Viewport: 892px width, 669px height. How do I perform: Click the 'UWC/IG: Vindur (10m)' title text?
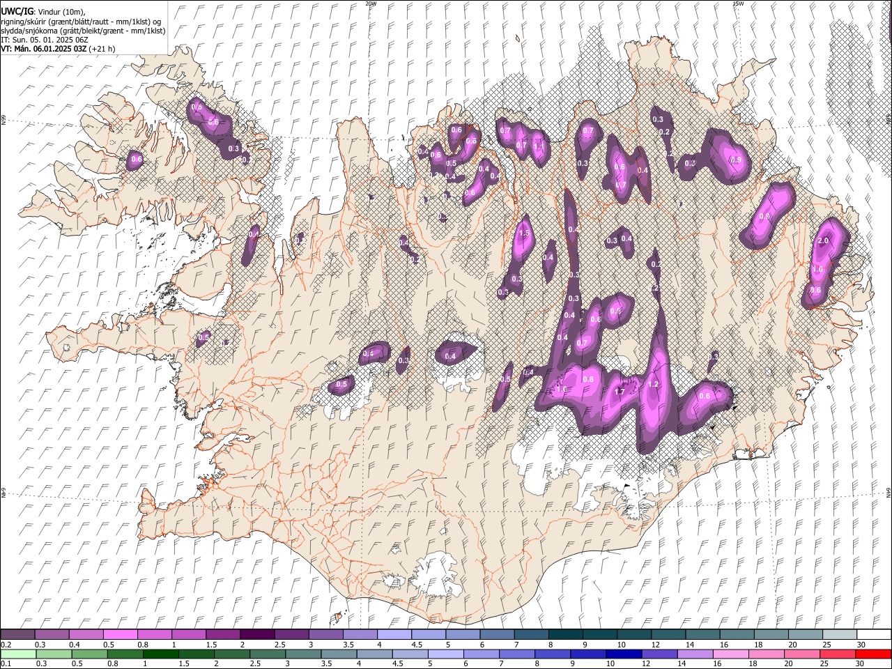(44, 12)
